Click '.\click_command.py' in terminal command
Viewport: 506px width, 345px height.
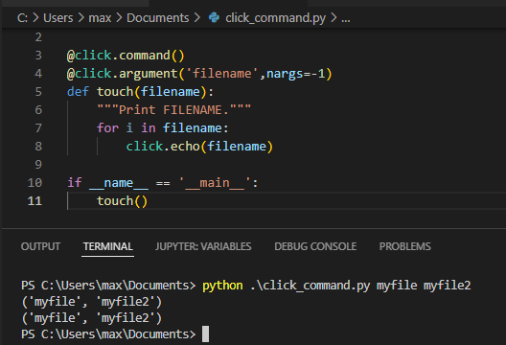(310, 286)
